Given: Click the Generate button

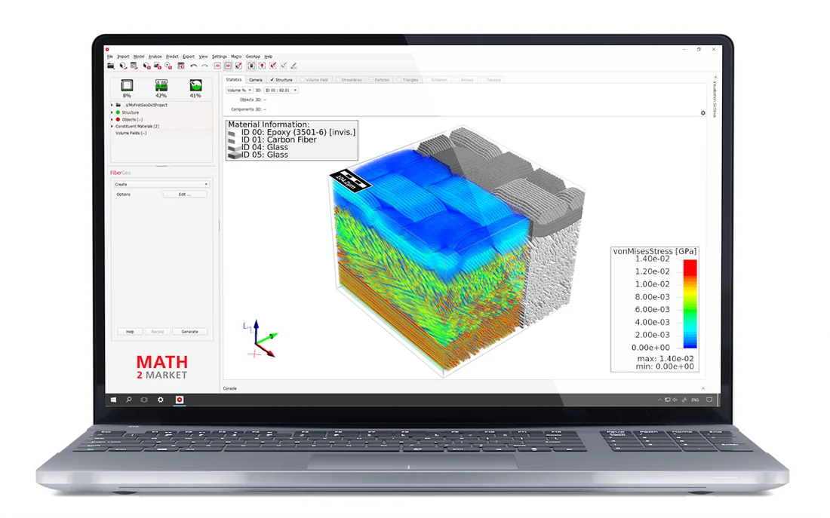Looking at the screenshot, I should pos(189,332).
